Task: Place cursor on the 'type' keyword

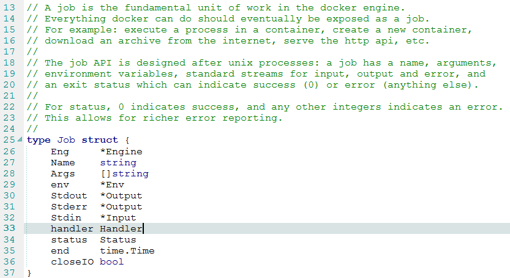Action: point(39,140)
